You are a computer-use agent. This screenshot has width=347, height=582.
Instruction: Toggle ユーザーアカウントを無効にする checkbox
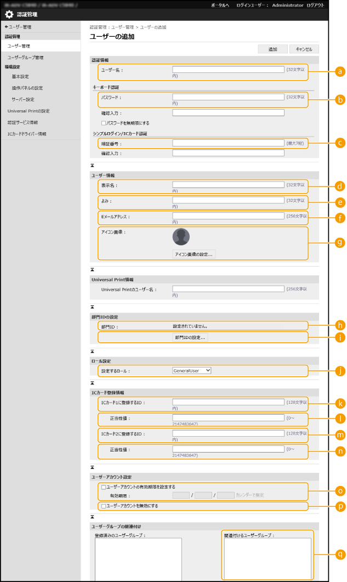(104, 506)
